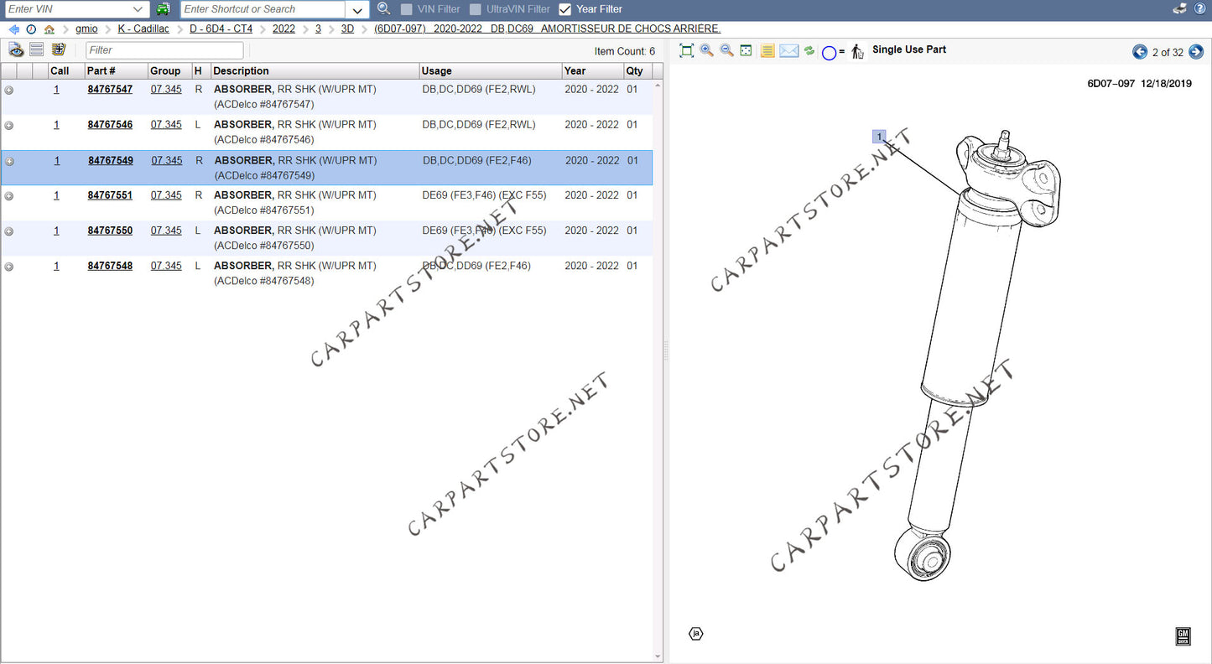Select the D - 6D4 - CT4 breadcrumb

(x=221, y=29)
